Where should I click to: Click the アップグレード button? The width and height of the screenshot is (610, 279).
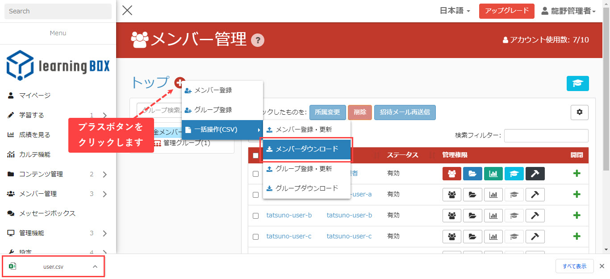tap(506, 11)
